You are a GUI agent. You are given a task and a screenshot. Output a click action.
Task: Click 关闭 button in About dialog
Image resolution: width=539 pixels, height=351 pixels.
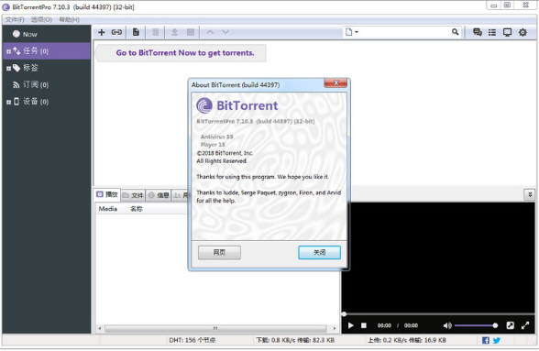tap(319, 253)
